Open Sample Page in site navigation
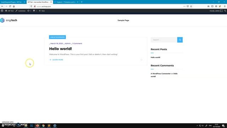 (x=123, y=20)
